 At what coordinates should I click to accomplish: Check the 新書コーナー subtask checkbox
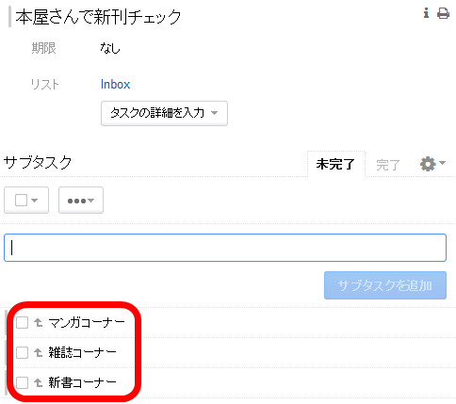(22, 382)
